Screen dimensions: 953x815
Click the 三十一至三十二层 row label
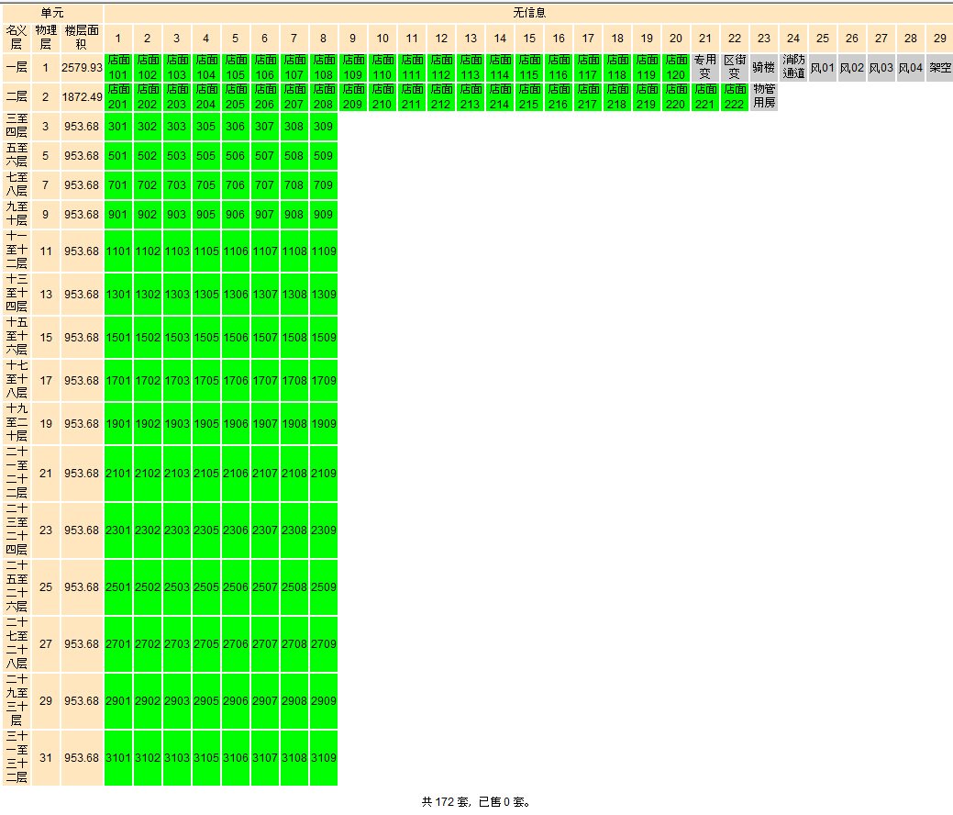(x=17, y=758)
